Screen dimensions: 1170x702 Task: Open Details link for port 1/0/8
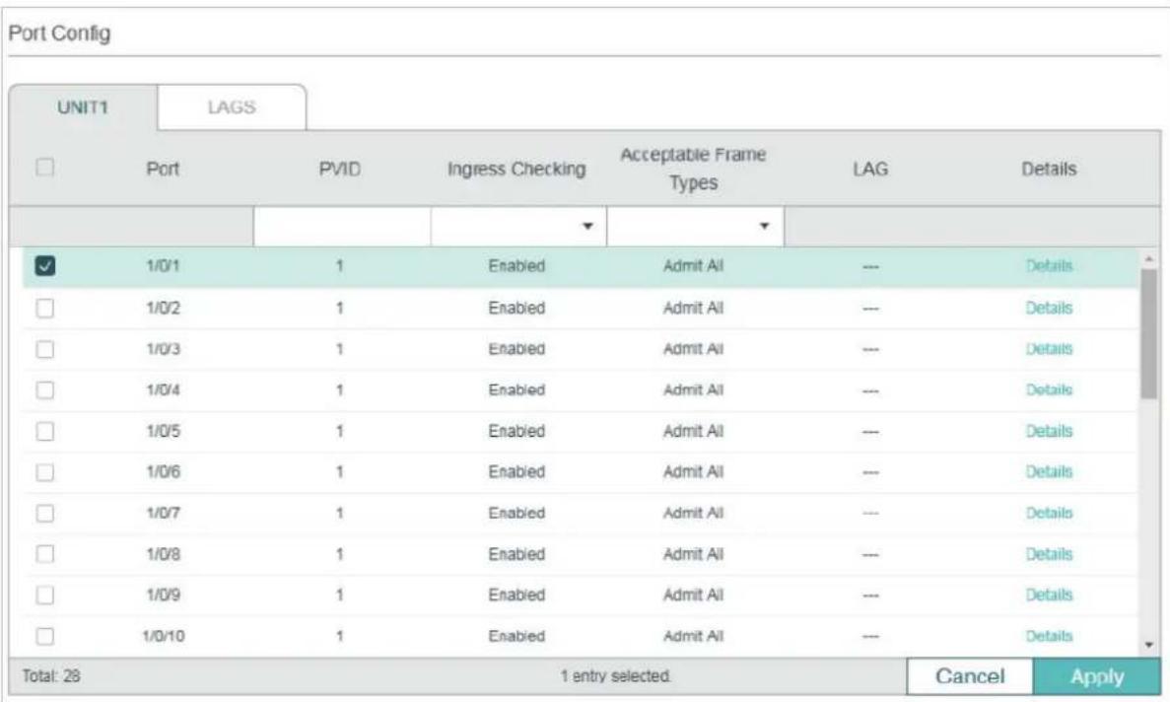coord(1049,553)
